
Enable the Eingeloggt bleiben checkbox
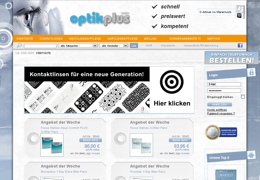pyautogui.click(x=243, y=97)
